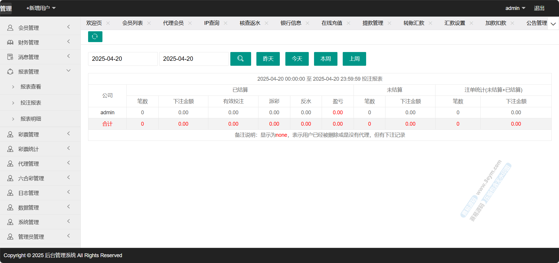Click the 本周 filter button
Viewport: 559px width, 263px height.
coord(325,59)
